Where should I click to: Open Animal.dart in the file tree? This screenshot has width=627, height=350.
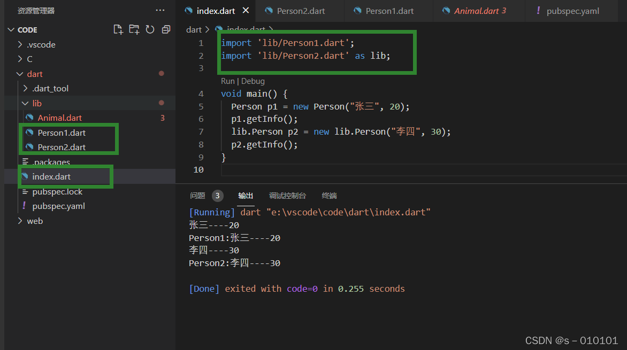click(x=59, y=118)
